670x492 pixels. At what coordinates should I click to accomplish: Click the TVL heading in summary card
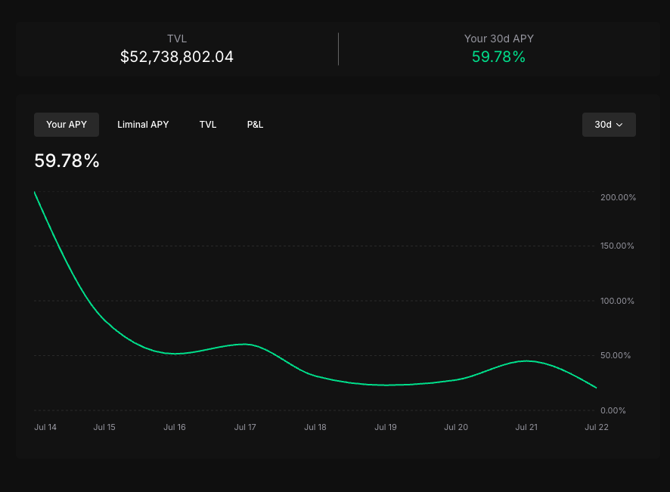(x=177, y=39)
